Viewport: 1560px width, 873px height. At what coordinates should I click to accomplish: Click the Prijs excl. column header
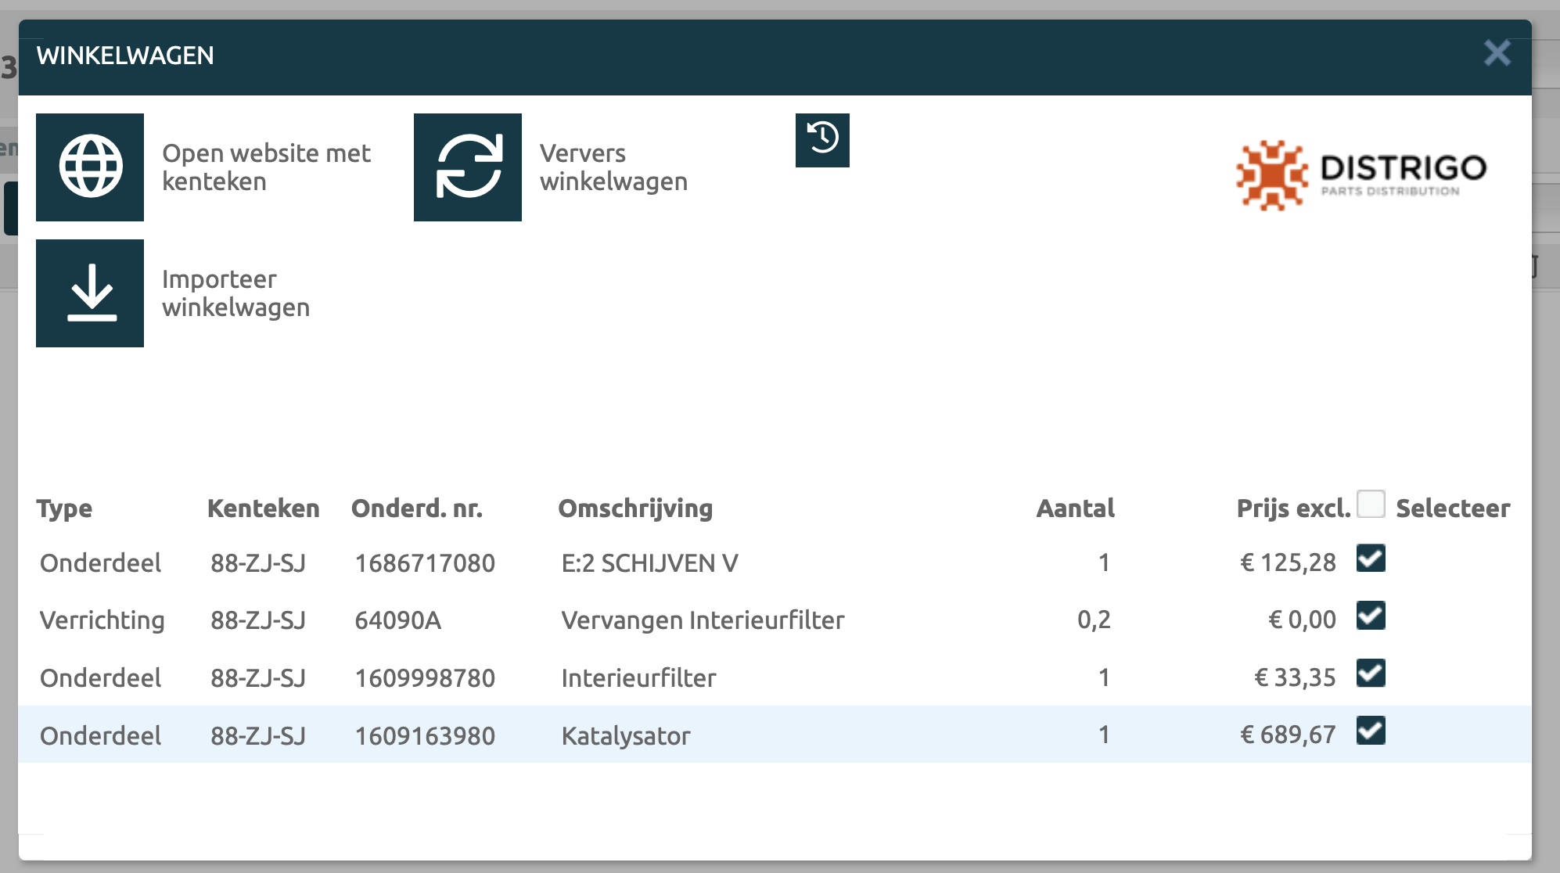coord(1293,508)
